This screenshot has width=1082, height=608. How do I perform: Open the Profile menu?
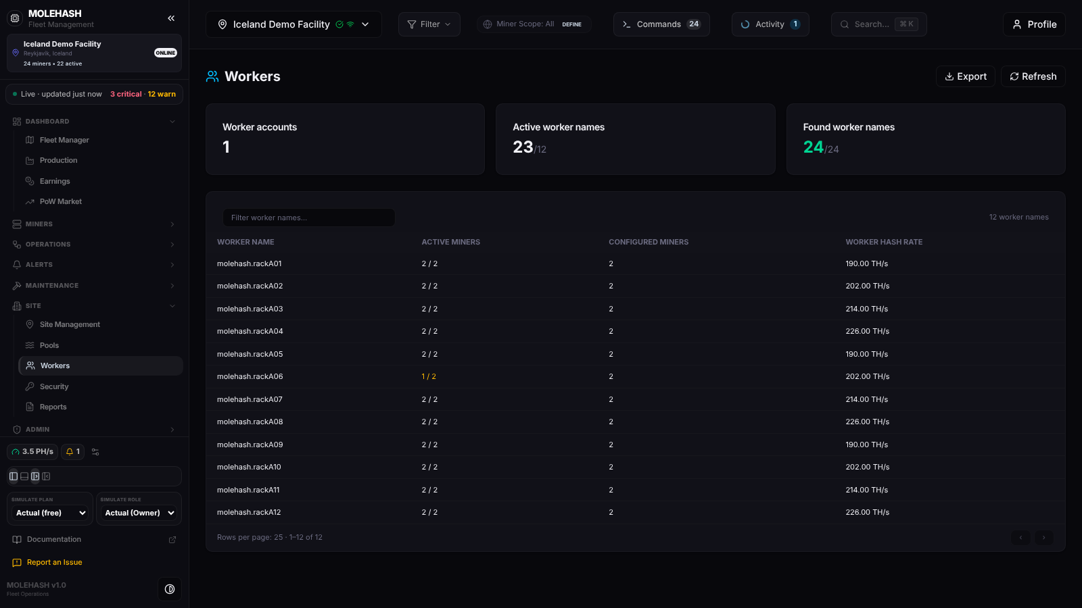[1034, 24]
